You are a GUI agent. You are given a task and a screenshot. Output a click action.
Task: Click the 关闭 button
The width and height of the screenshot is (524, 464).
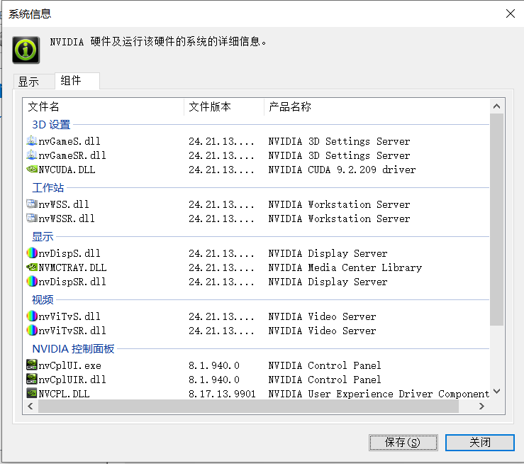(x=480, y=443)
